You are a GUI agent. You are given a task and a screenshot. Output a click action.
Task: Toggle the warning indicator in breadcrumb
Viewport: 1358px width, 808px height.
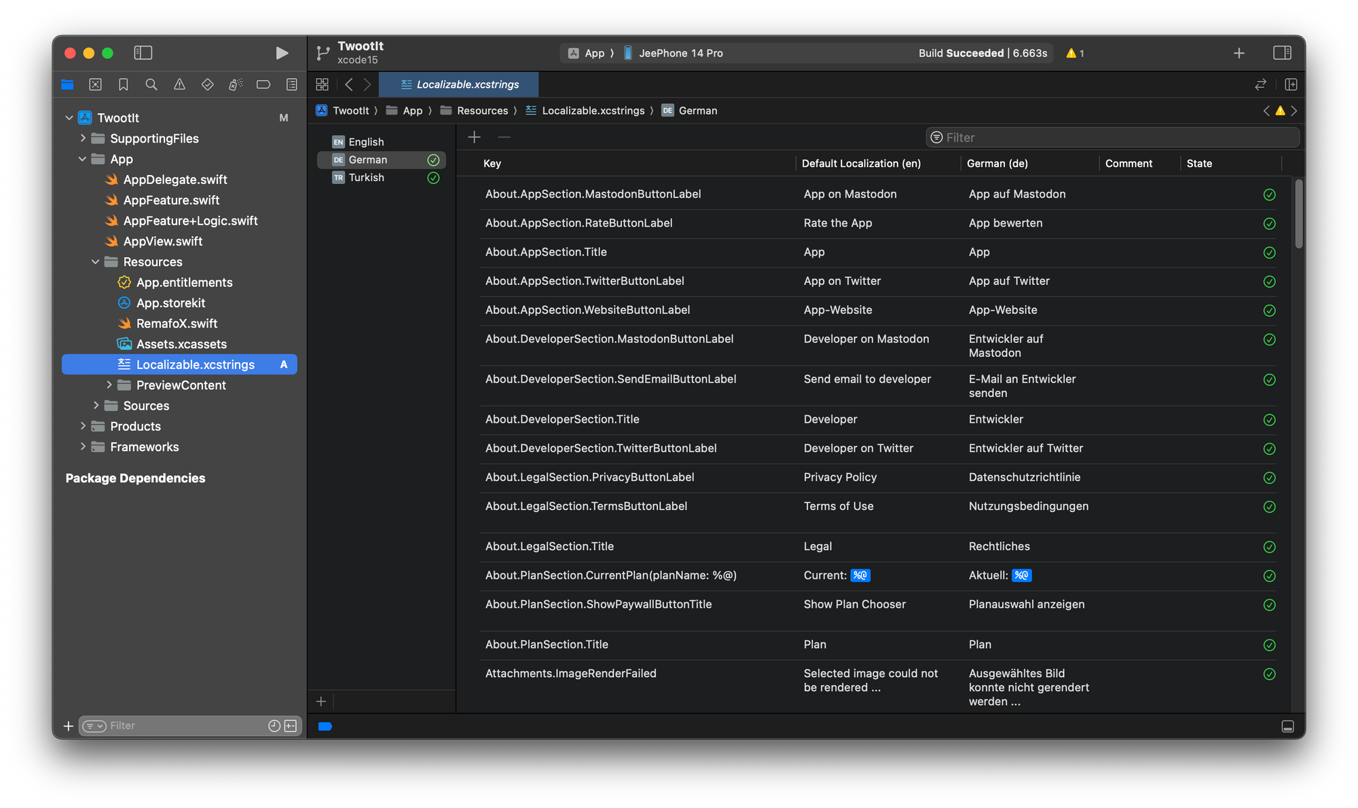tap(1280, 109)
